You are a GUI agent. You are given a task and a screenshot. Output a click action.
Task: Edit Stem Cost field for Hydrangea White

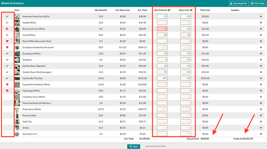coord(186,91)
